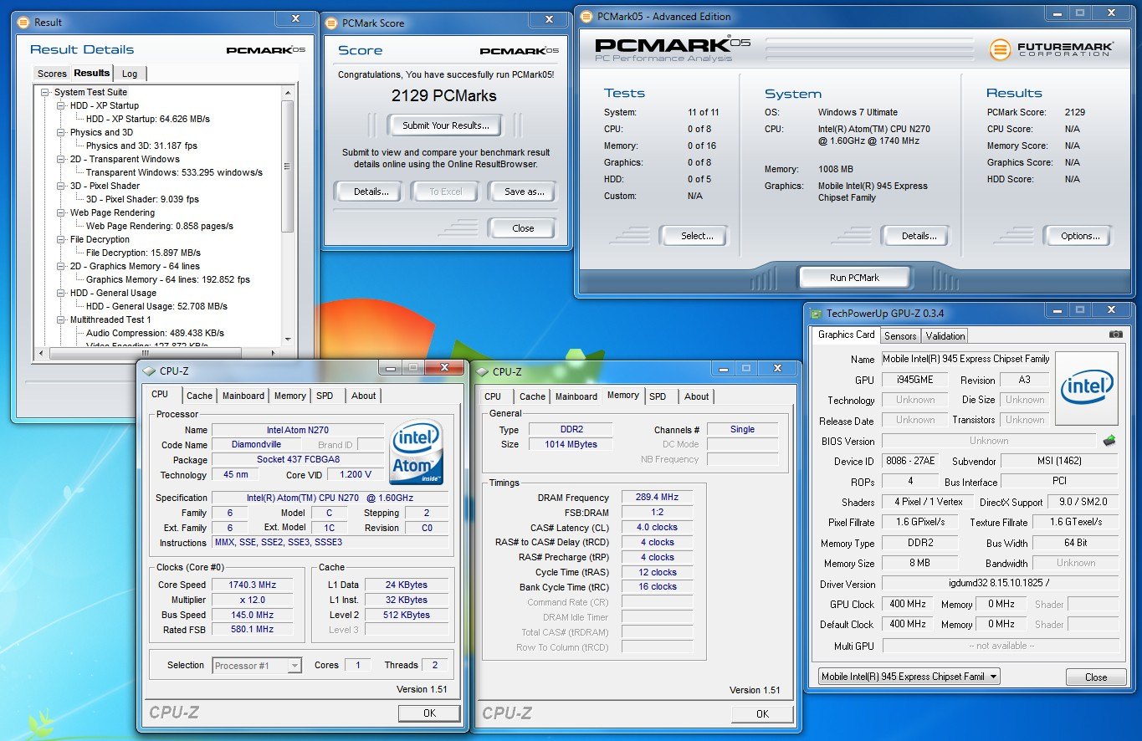The image size is (1142, 741).
Task: Click OK in CPU-Z CPU window
Action: (x=429, y=713)
